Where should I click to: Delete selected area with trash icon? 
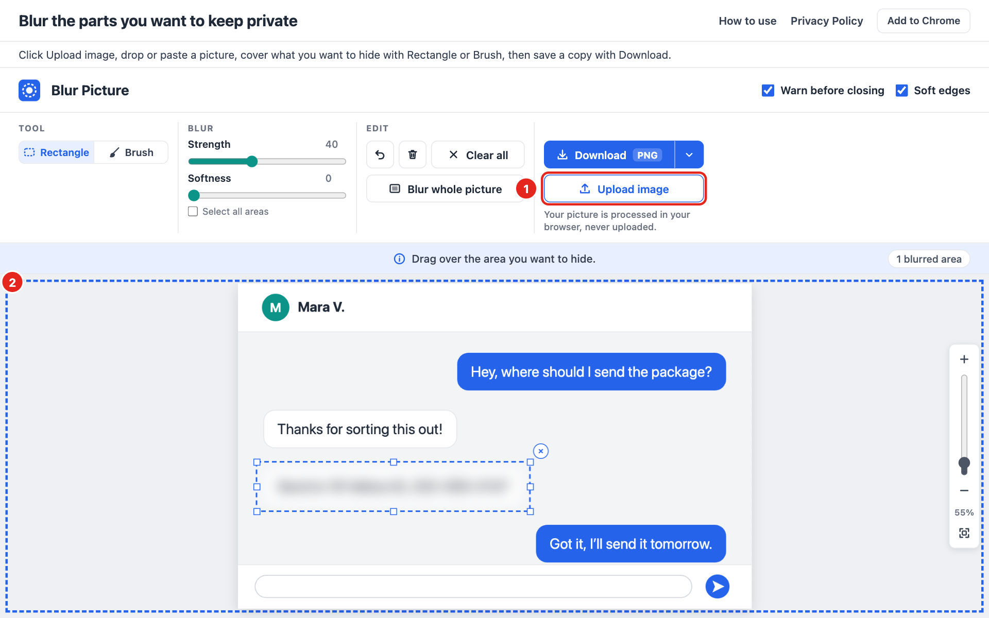(413, 154)
